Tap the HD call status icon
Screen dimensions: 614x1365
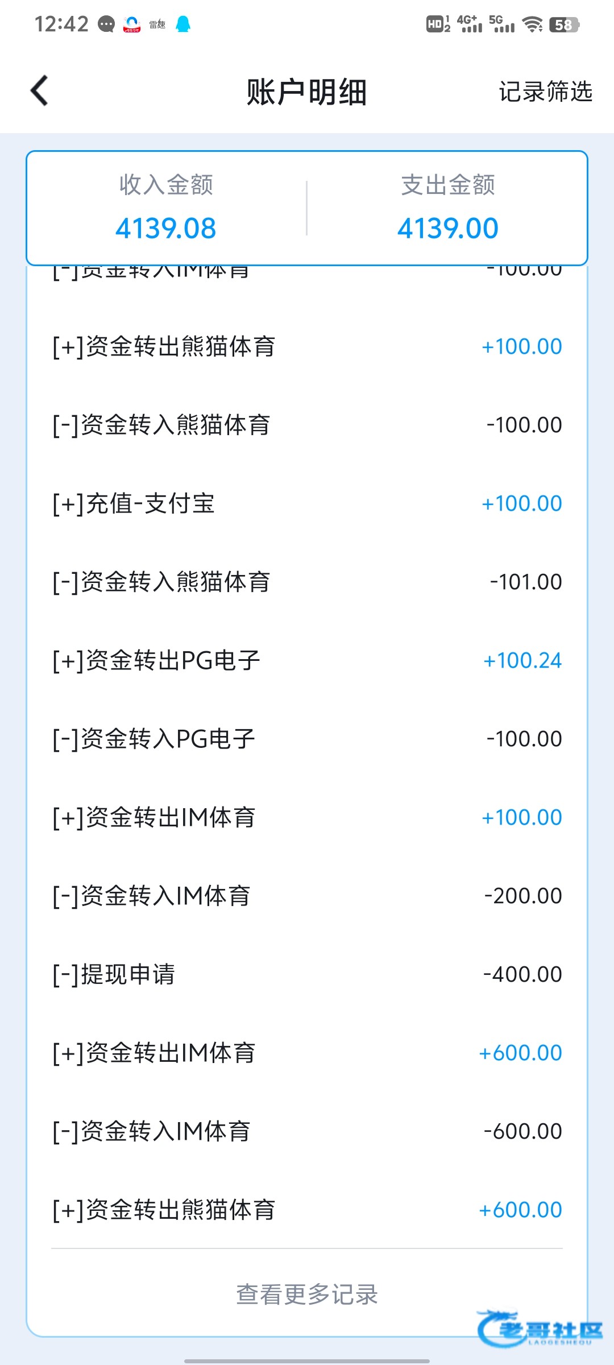[x=438, y=24]
